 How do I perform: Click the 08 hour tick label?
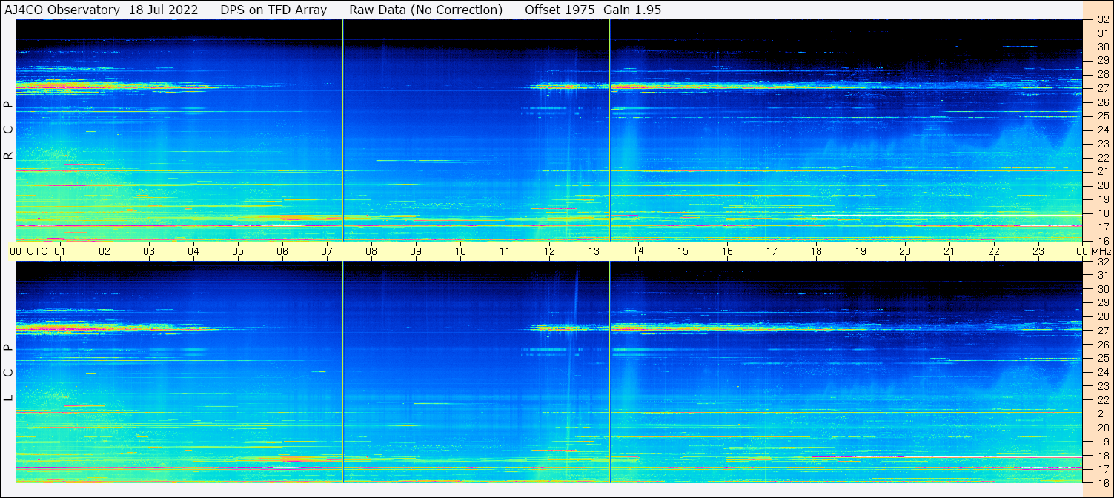371,251
